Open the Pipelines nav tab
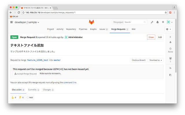Screen dimensions: 185x115 click(83, 29)
